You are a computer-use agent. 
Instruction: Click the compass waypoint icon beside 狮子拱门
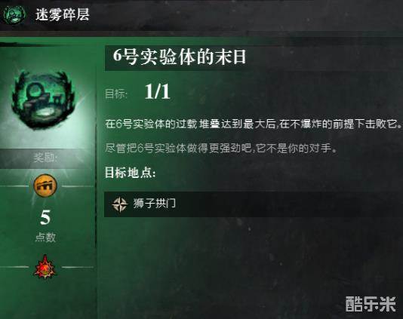coord(120,204)
